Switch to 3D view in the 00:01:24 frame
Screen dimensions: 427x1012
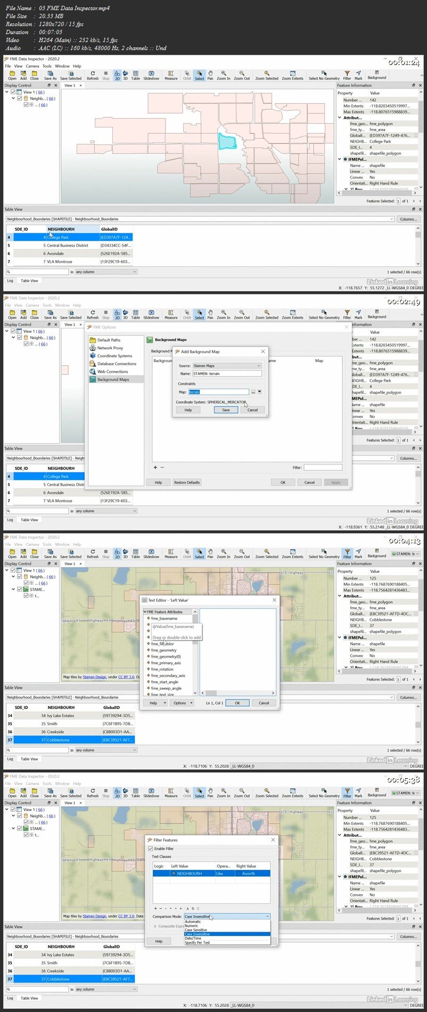[126, 75]
